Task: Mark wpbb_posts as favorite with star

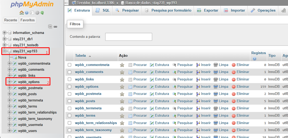Action: pos(122,101)
